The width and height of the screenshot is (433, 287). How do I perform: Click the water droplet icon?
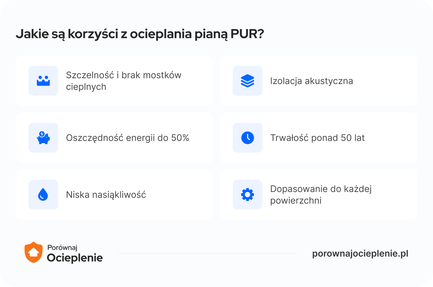coord(43,195)
